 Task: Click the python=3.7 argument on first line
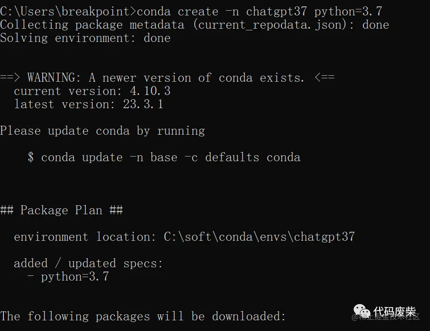pos(348,12)
